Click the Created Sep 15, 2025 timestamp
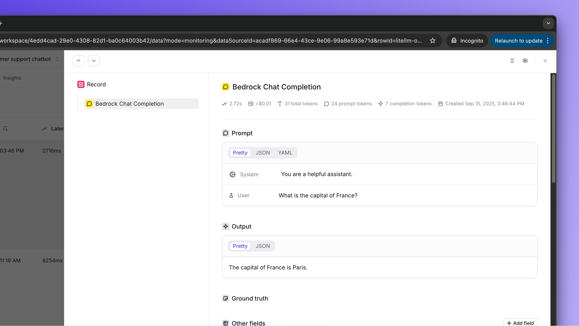Screen dimensions: 579x326 point(485,104)
